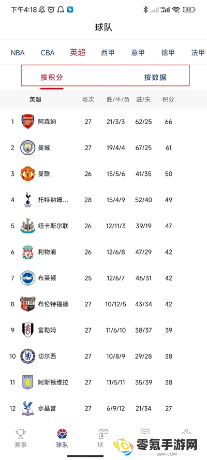Viewport: 207px width, 460px height.
Task: Select the Tottenham Hotspur crest
Action: coord(28,200)
